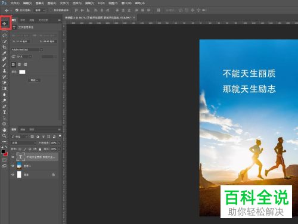Viewport: 298px width, 224px height.
Task: Toggle Quick Mask mode icon
Action: (4, 160)
